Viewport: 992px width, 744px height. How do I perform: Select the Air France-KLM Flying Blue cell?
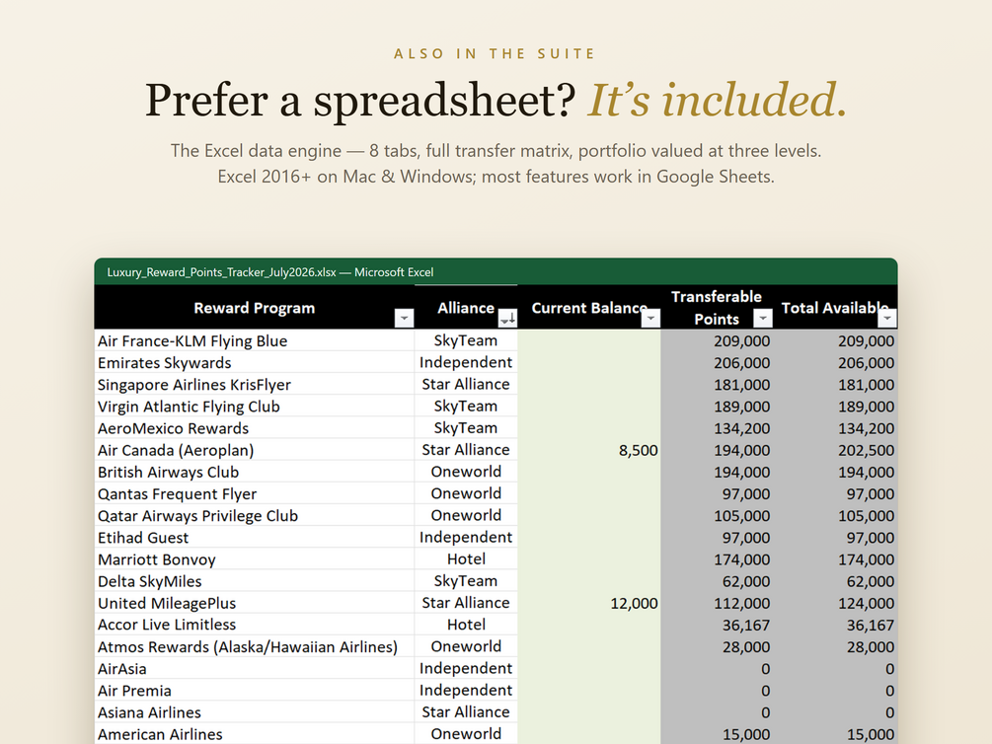tap(255, 340)
